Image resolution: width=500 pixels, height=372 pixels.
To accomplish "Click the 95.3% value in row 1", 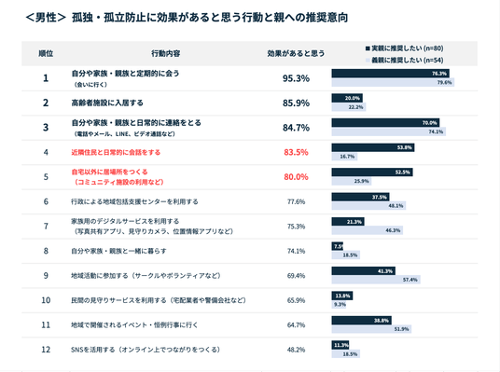I will tap(296, 78).
